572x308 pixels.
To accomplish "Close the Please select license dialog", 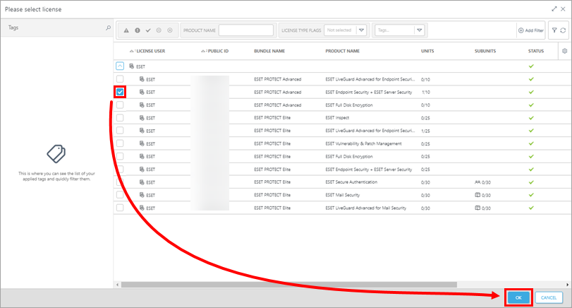I will pyautogui.click(x=564, y=8).
